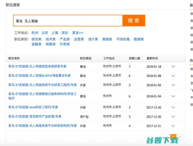Filter job location by 上海
Image resolution: width=193 pixels, height=146 pixels.
55,33
